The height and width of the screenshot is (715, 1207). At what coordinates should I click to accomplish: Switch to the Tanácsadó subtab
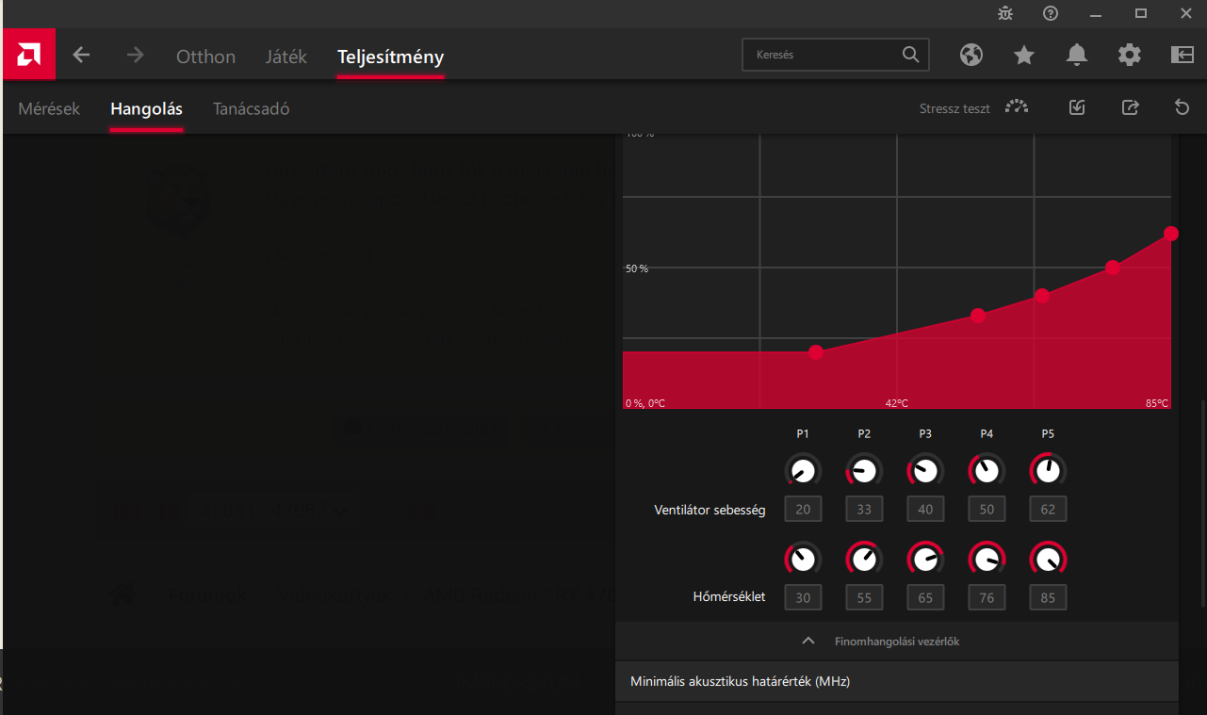(x=251, y=108)
